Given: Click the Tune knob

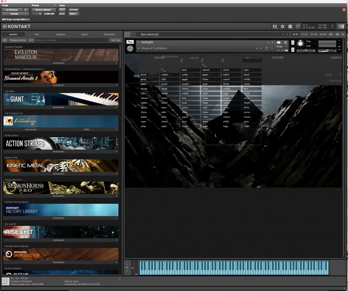Looking at the screenshot, I should [x=300, y=44].
